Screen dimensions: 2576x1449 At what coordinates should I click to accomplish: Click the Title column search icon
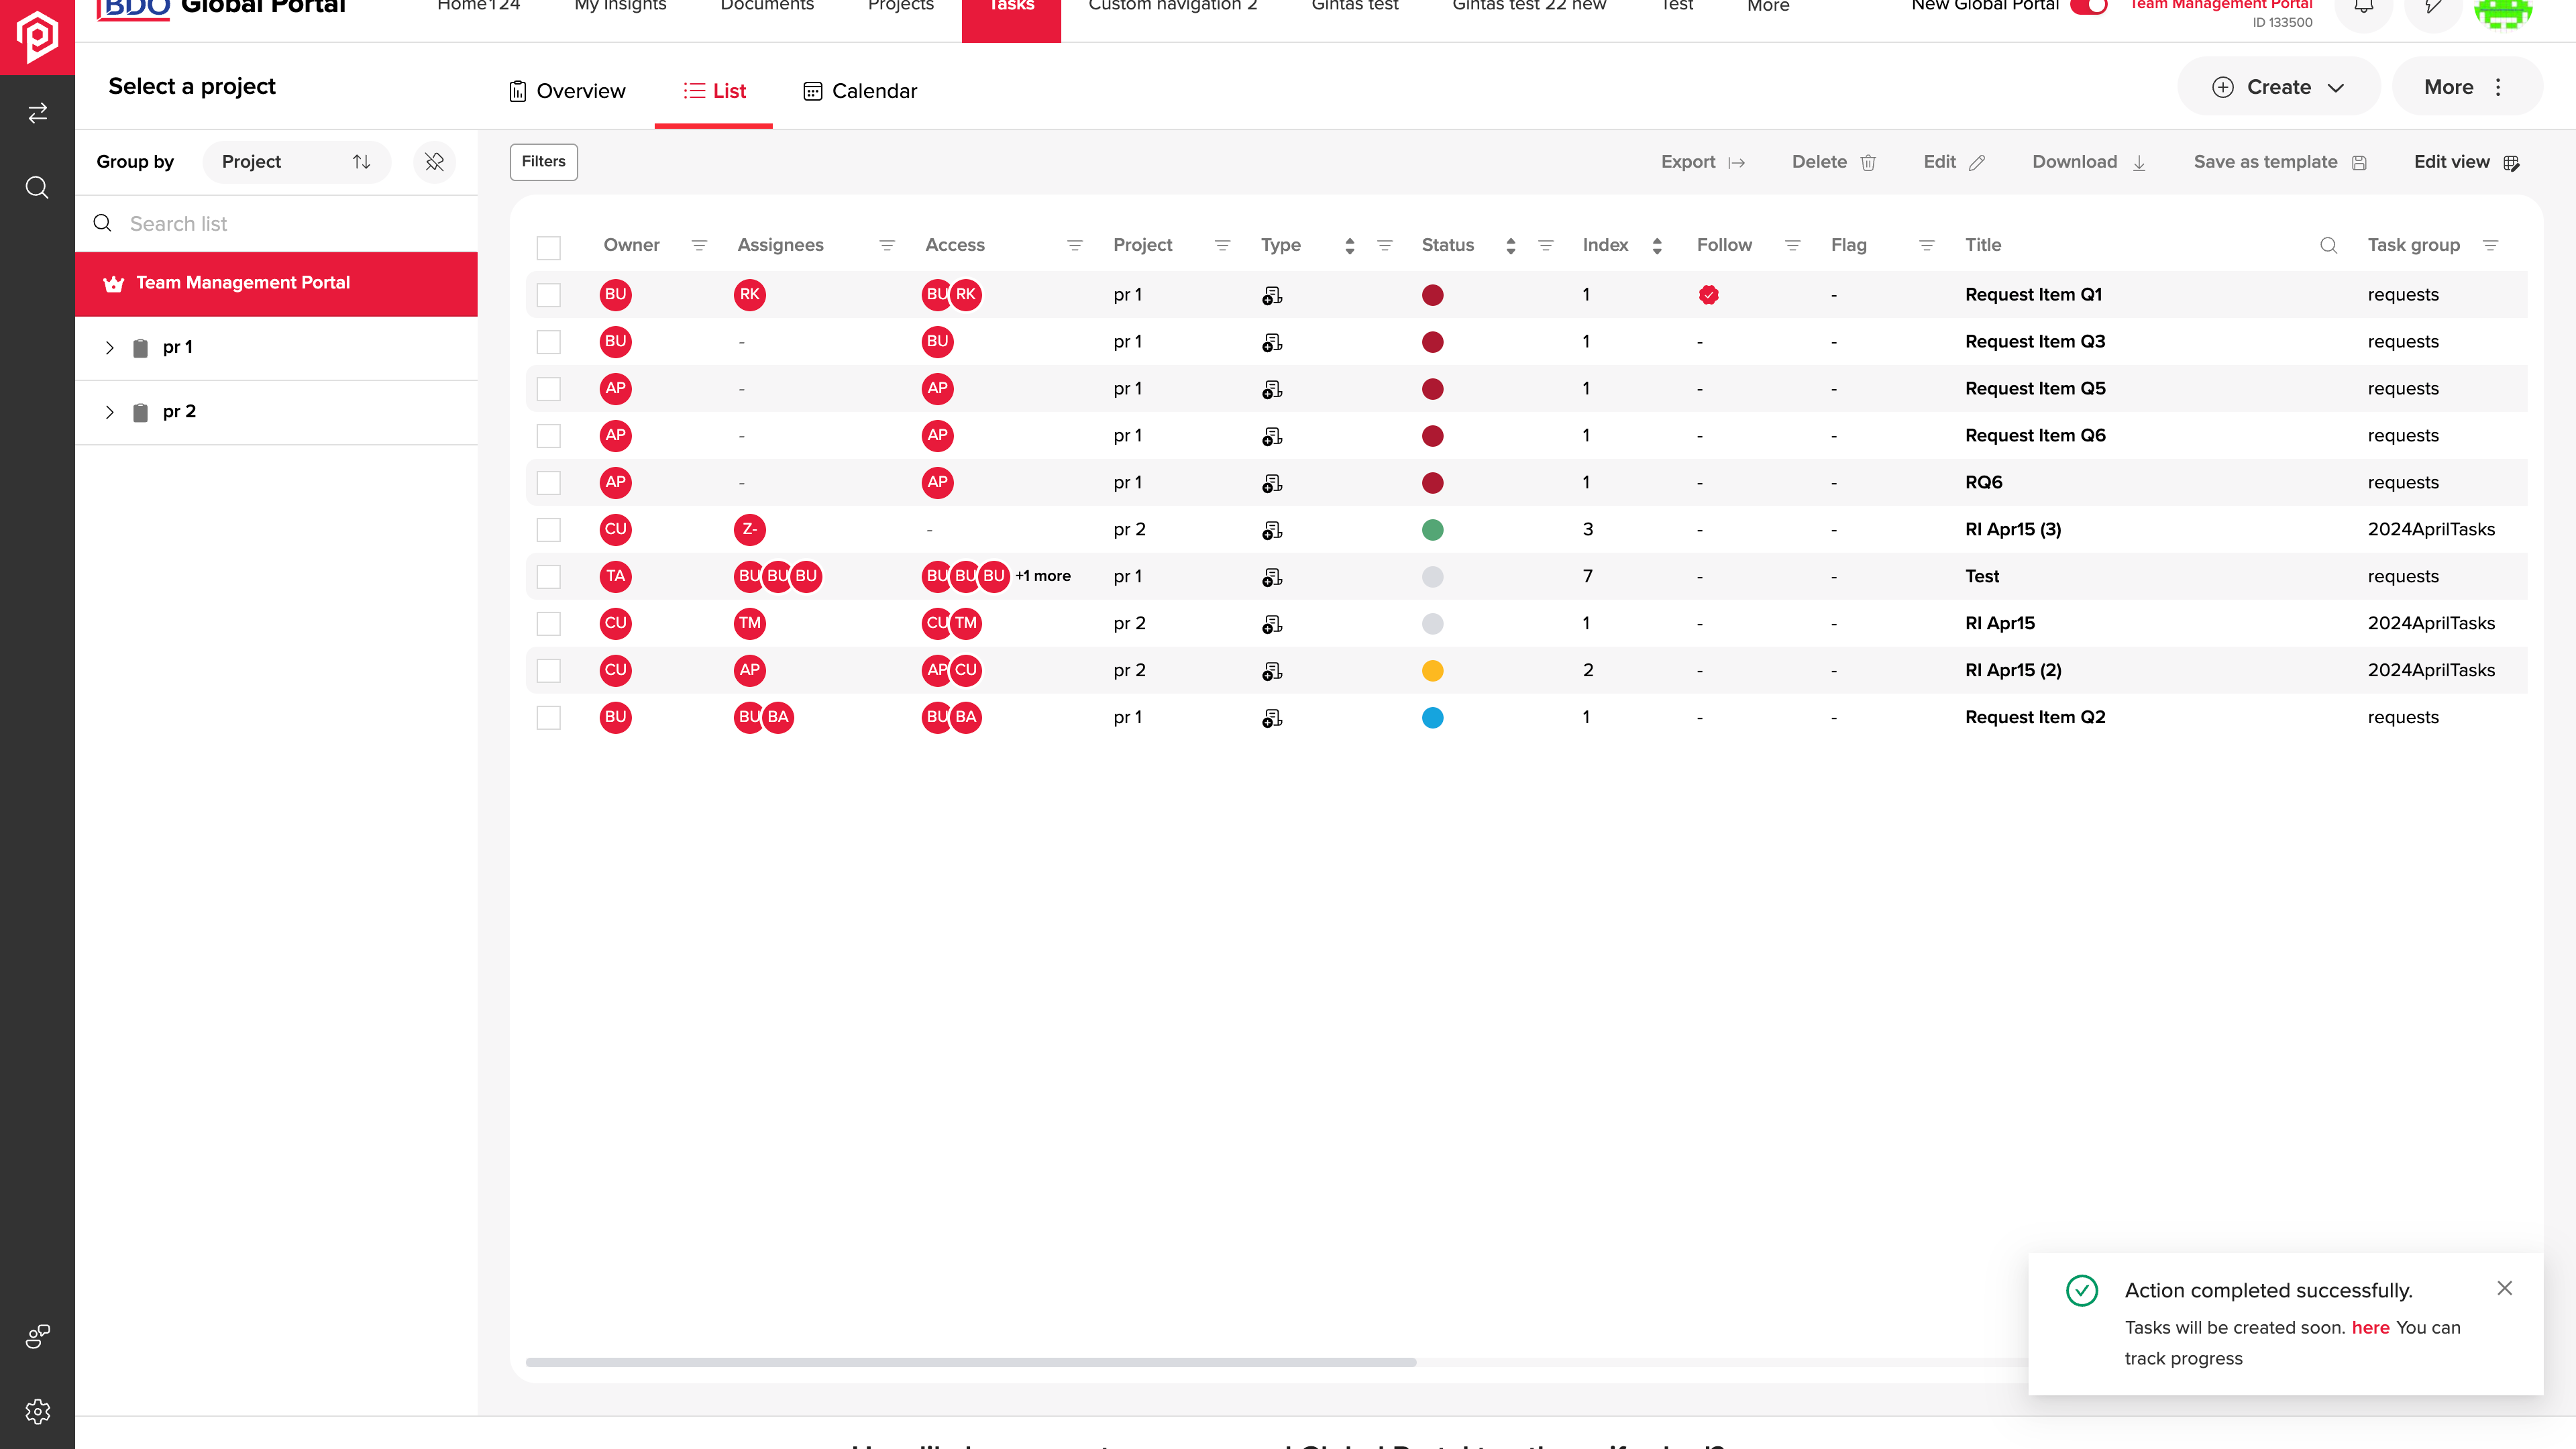click(2328, 245)
